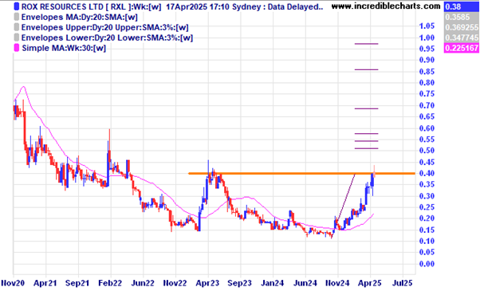This screenshot has height=291, width=480.
Task: Select the Simple MA:Wk:30 legend entry
Action: coord(64,48)
